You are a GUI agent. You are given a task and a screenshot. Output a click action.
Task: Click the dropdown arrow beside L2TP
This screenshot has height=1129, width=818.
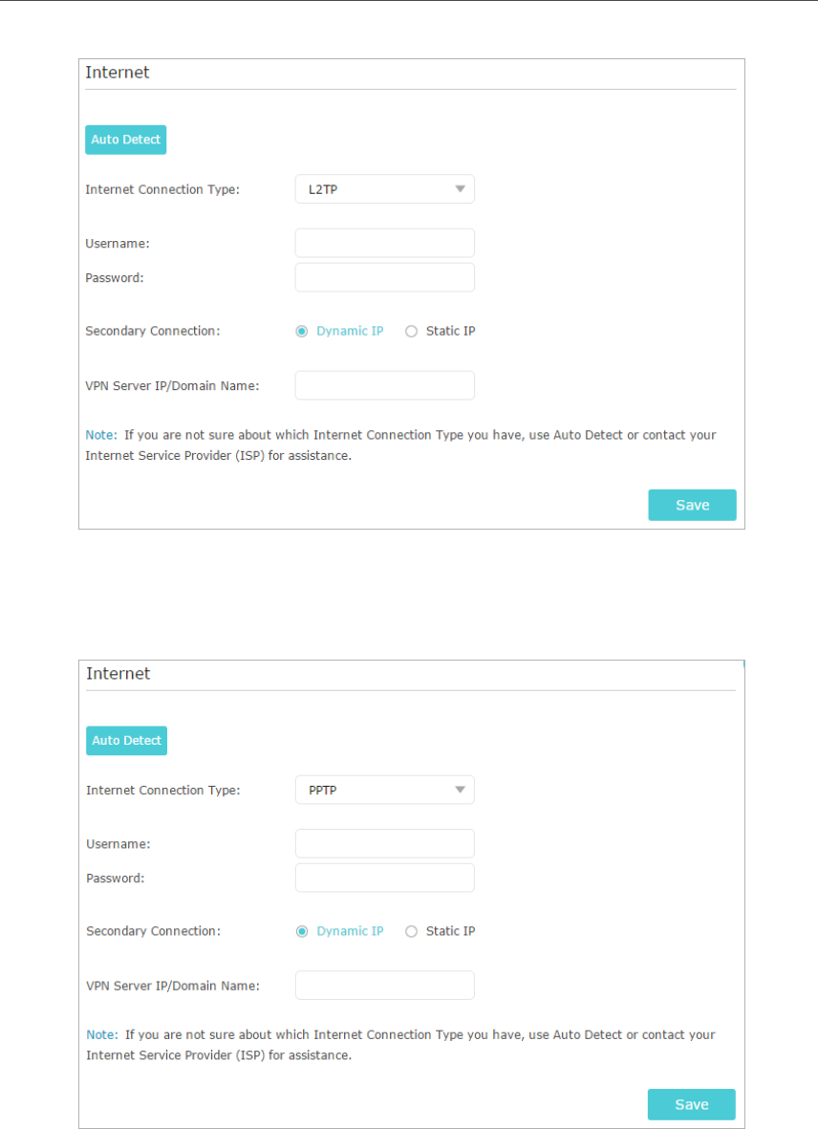point(461,189)
